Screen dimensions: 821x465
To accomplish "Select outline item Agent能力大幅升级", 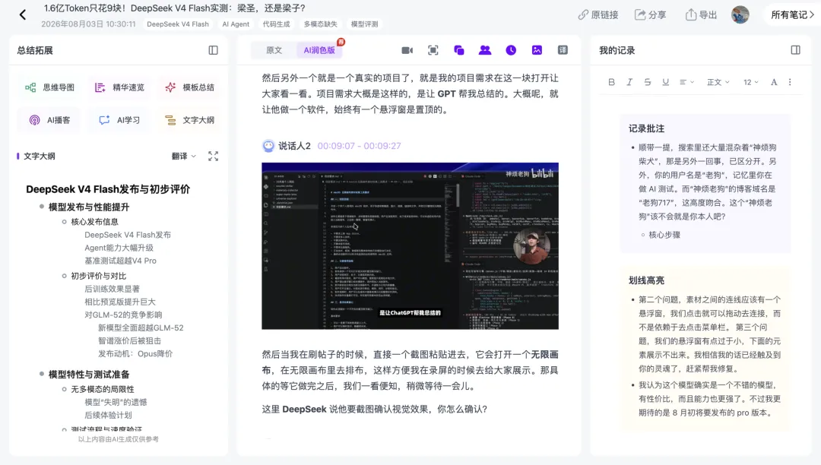I will pos(119,248).
